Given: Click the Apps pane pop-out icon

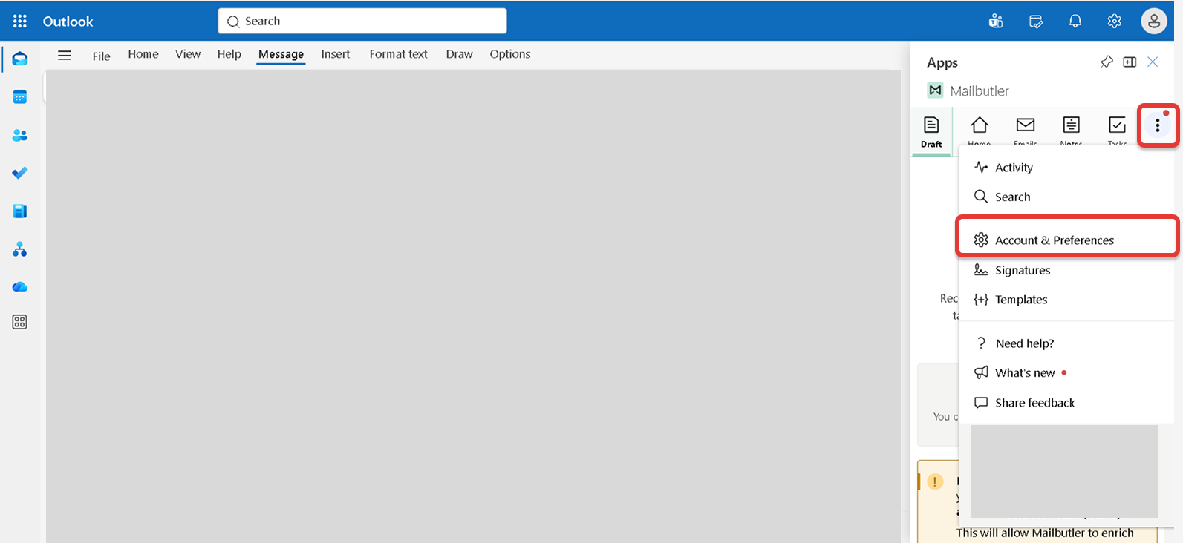Looking at the screenshot, I should click(x=1130, y=62).
